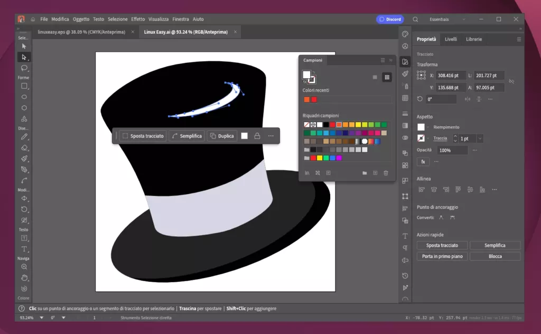Image resolution: width=541 pixels, height=334 pixels.
Task: Select the Zoom tool
Action: coord(24,267)
